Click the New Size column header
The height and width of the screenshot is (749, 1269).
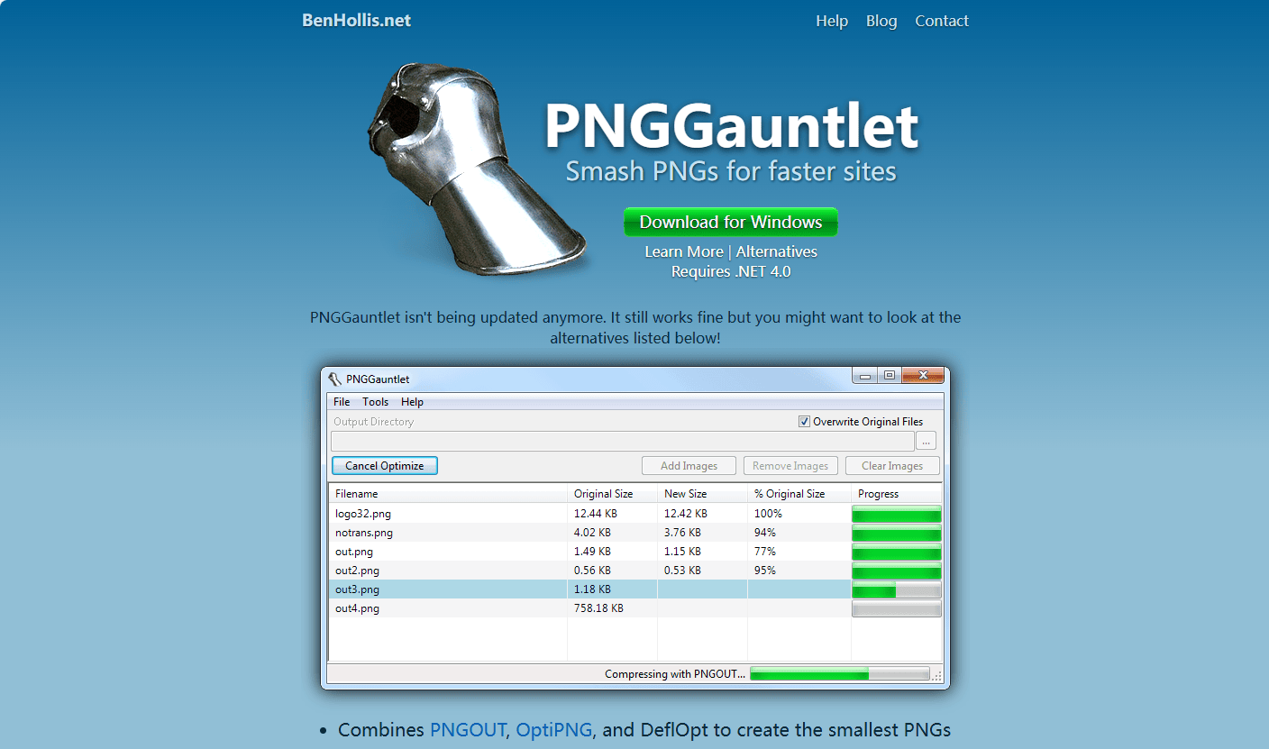tap(703, 494)
